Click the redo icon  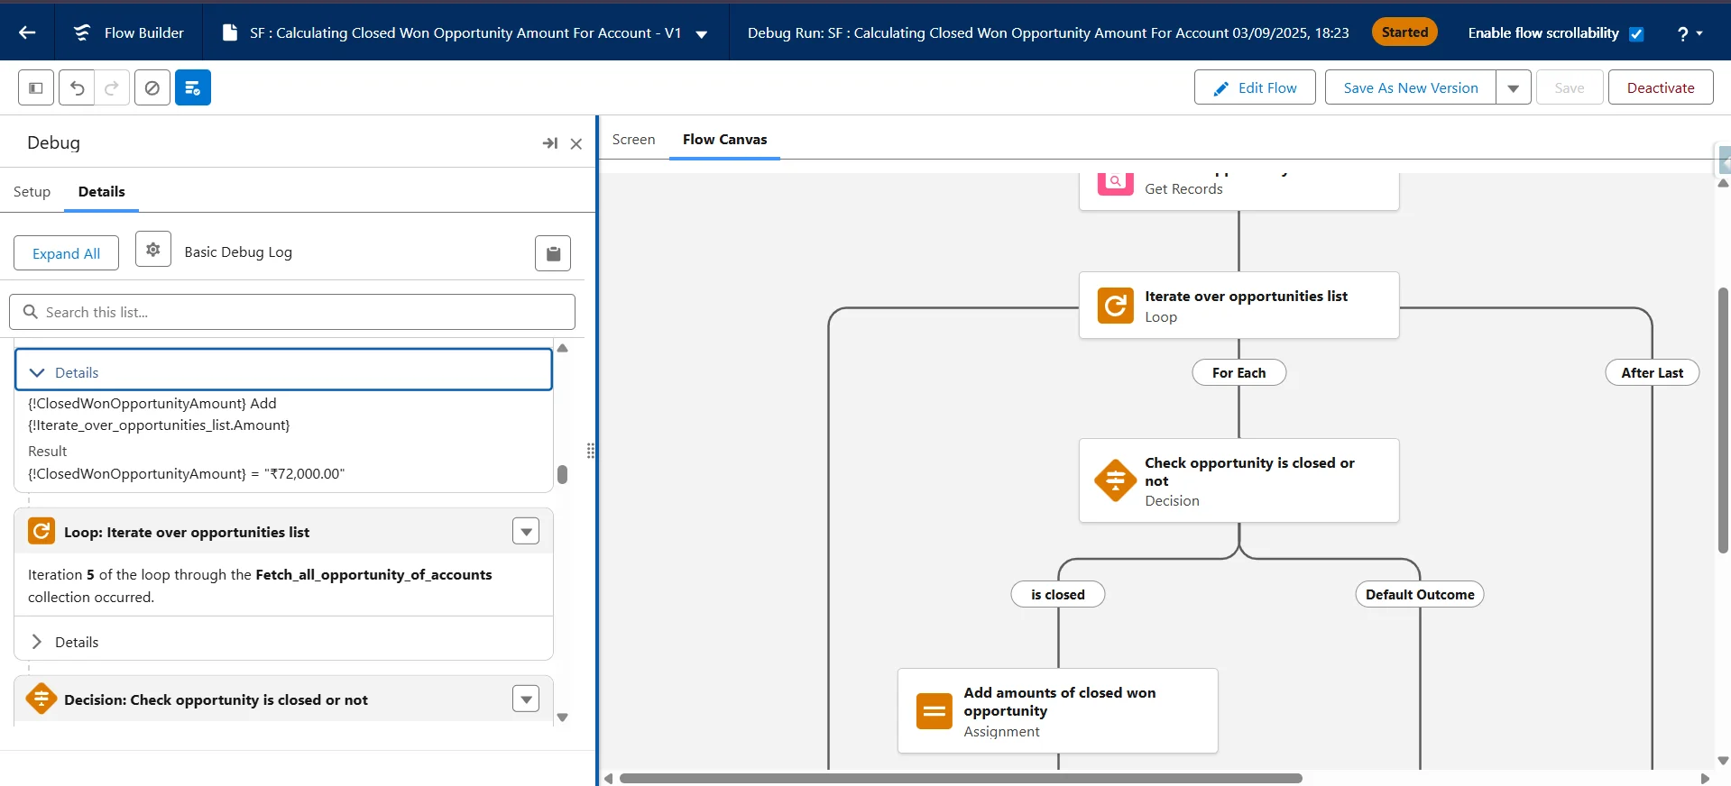tap(112, 87)
